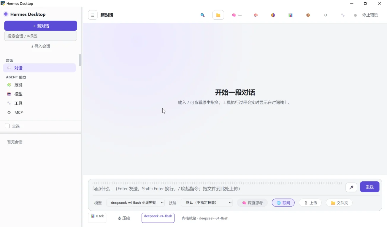387x227 pixels.
Task: Click the 文件夹 folder button
Action: 339,203
